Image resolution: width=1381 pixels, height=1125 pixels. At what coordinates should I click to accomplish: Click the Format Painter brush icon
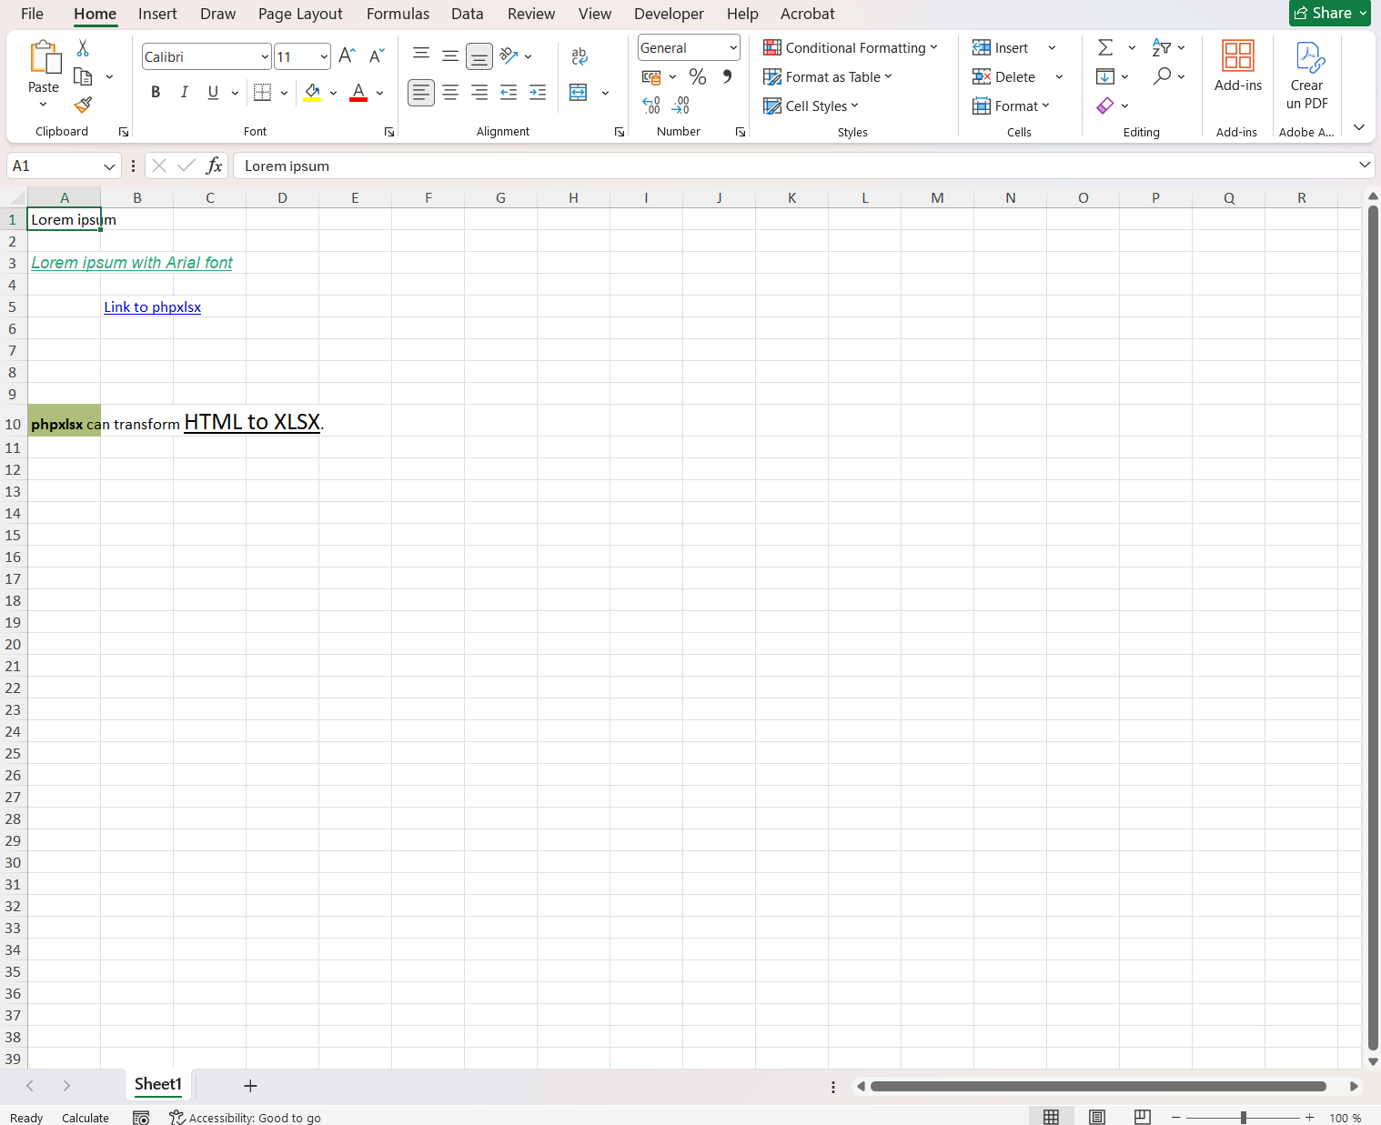pos(83,105)
